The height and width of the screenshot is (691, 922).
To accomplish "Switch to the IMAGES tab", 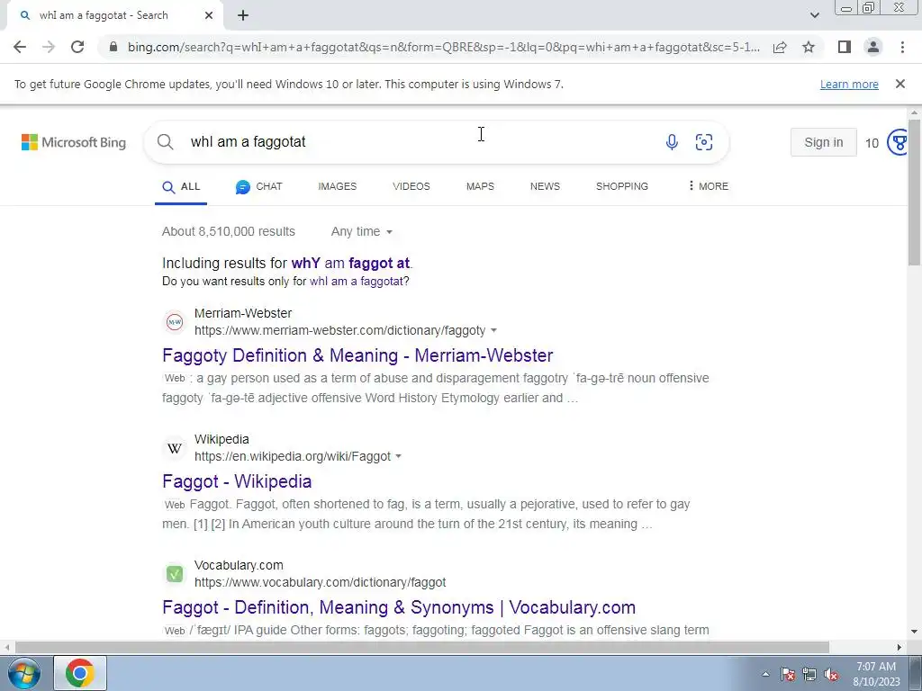I will coord(337,186).
